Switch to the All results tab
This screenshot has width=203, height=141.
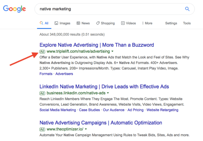[x=44, y=23]
